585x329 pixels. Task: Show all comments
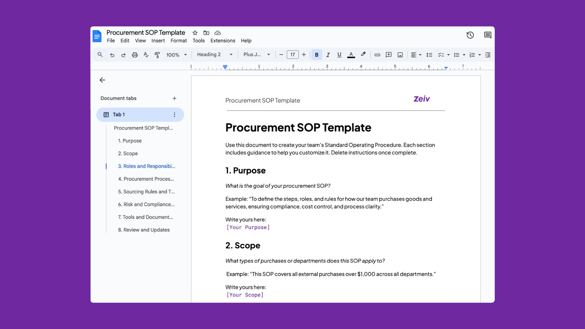[x=487, y=35]
